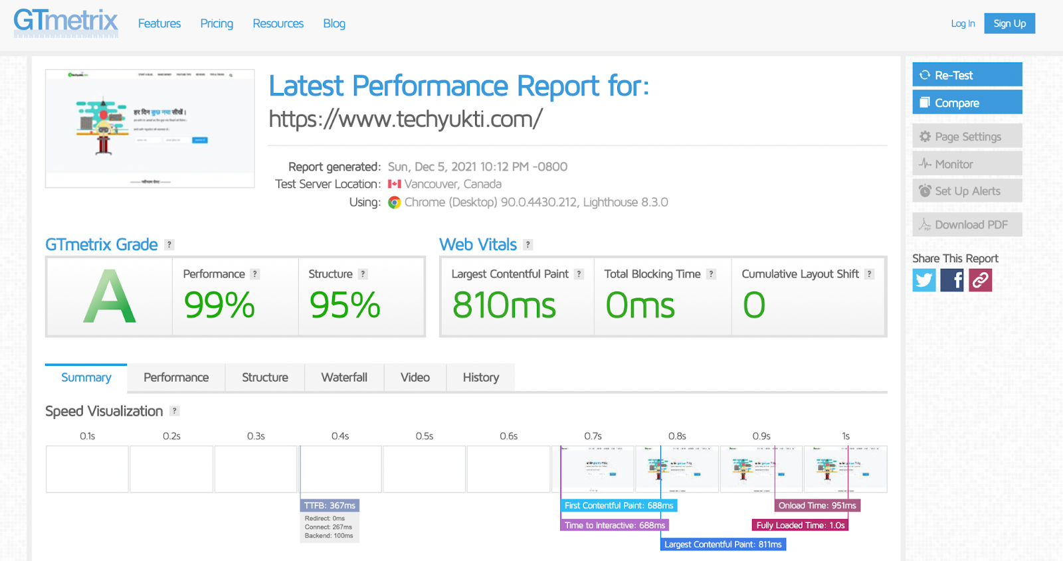Click the 1s filmstrip frame
The height and width of the screenshot is (561, 1063).
846,469
